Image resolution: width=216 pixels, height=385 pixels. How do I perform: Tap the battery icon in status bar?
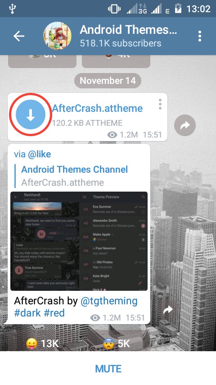click(x=178, y=9)
